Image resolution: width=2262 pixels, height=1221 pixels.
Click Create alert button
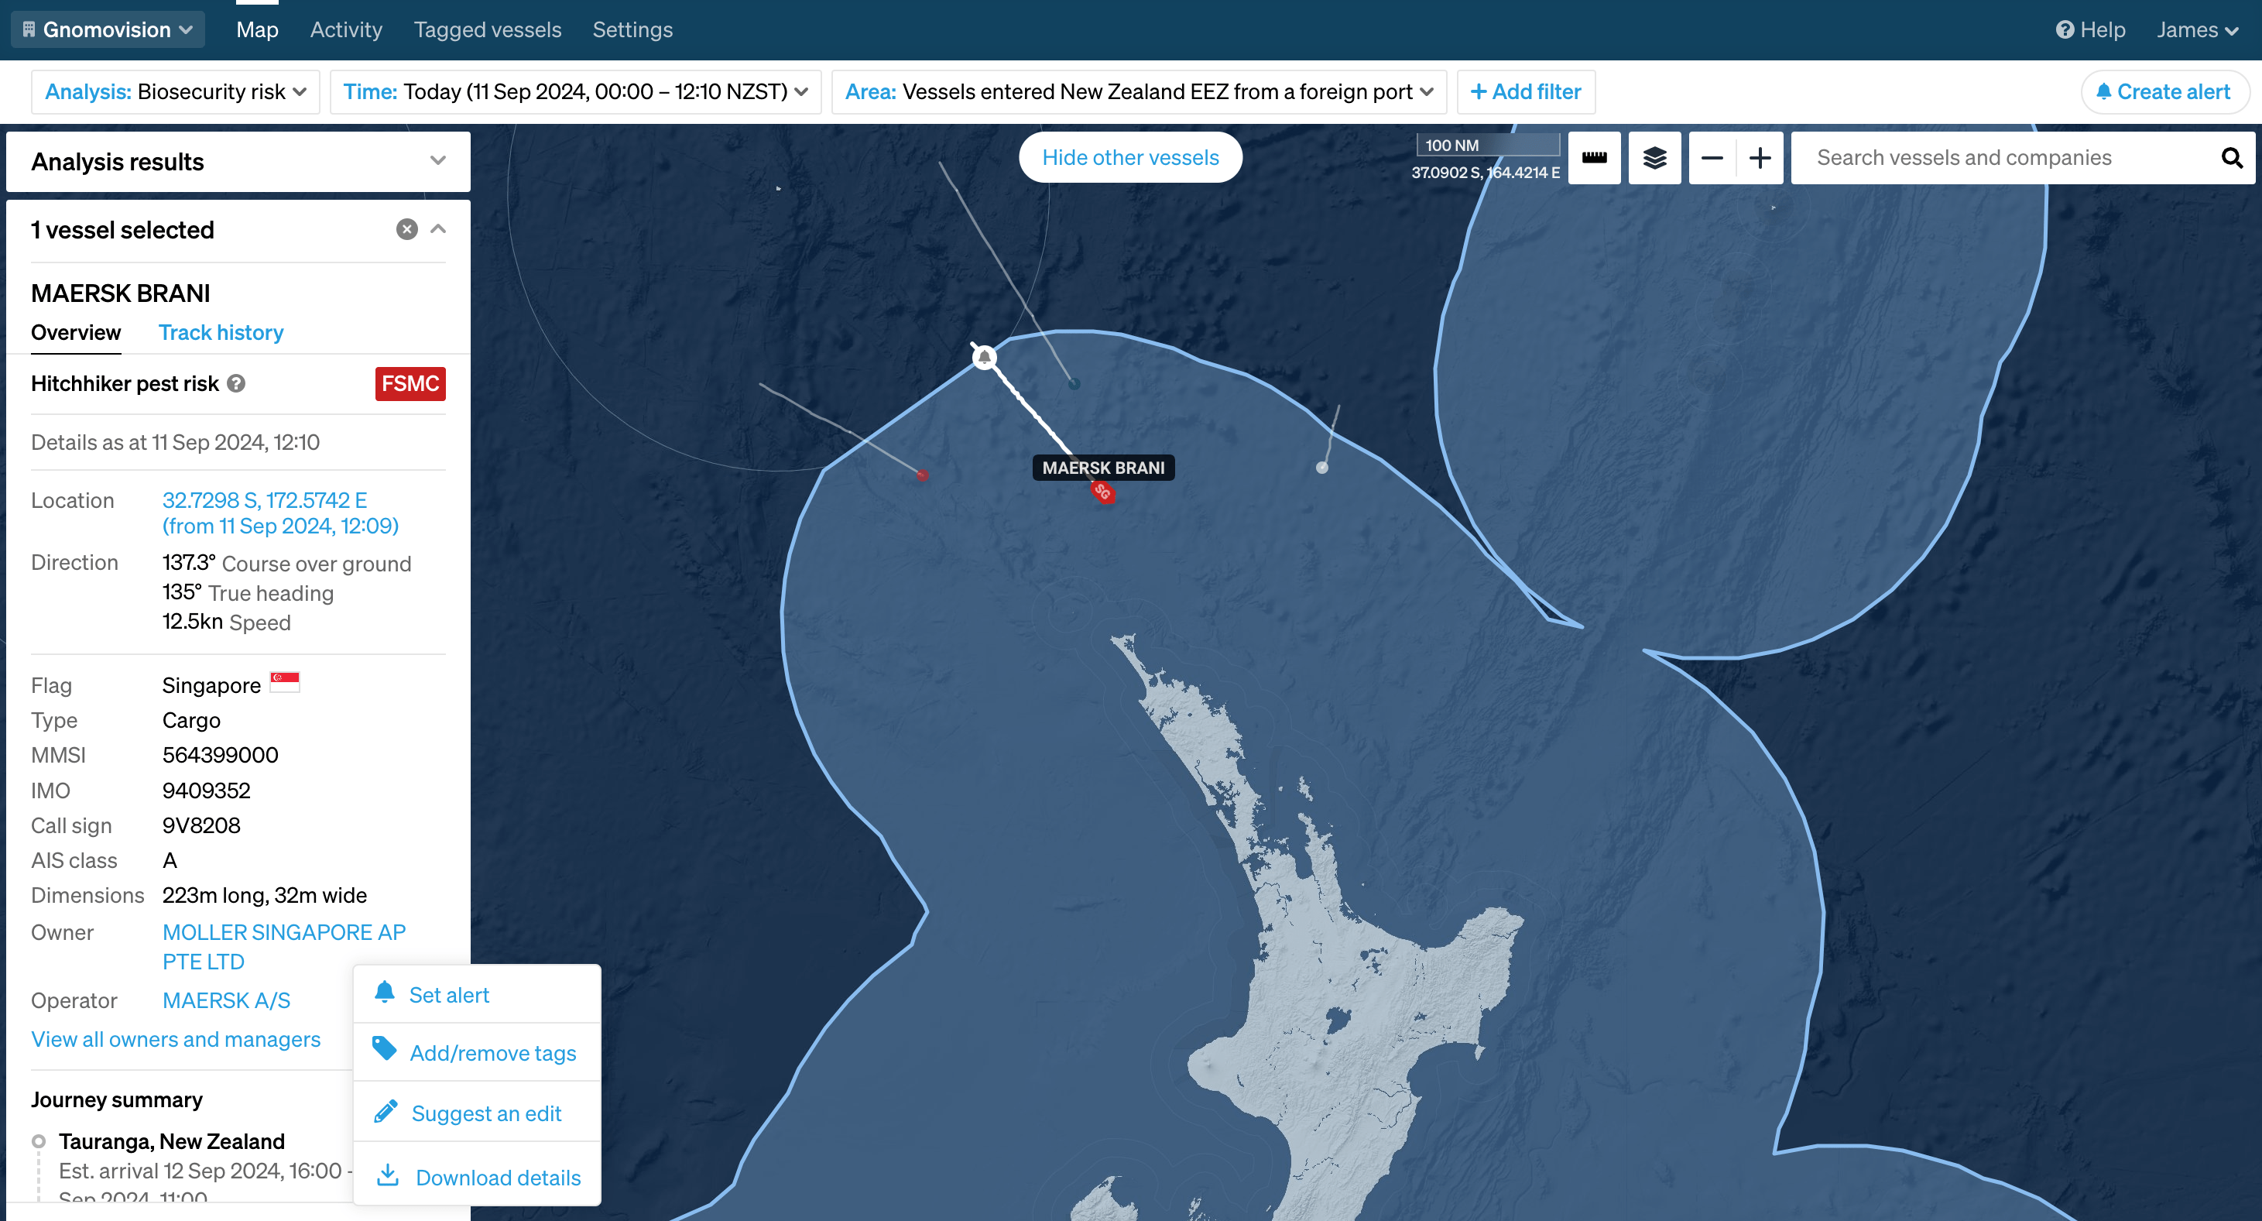2164,91
